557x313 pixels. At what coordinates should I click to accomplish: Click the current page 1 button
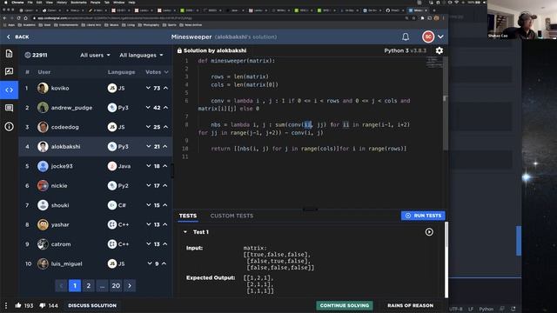[75, 286]
